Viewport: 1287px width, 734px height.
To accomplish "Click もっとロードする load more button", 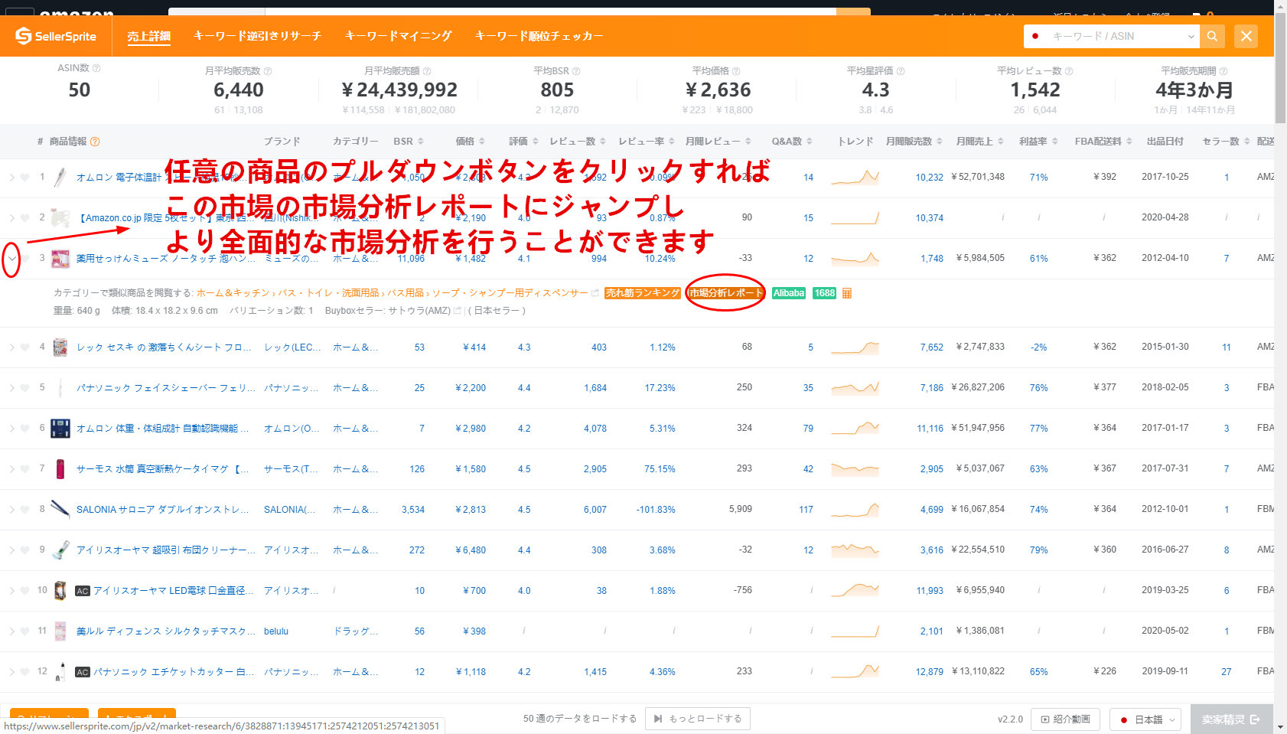I will pyautogui.click(x=697, y=719).
